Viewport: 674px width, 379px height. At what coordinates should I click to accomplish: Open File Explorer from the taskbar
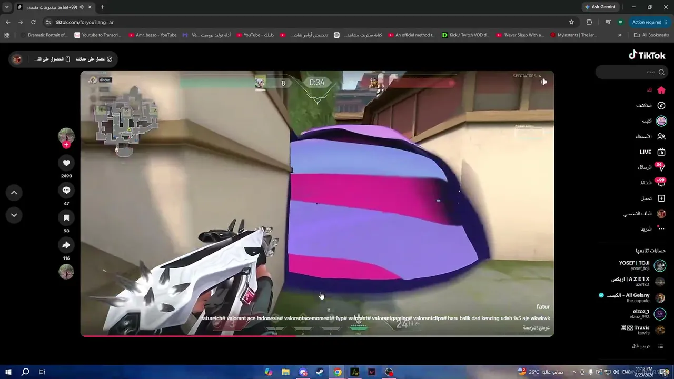(285, 372)
